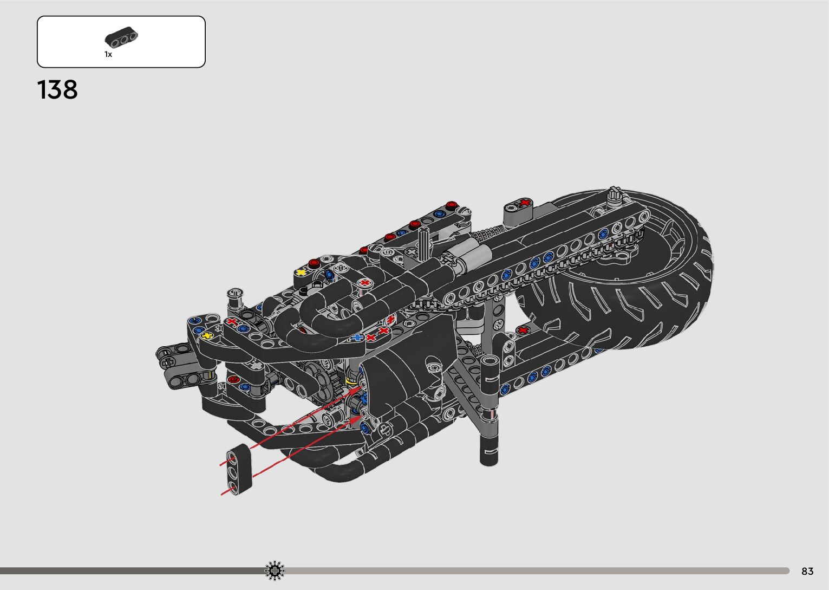The height and width of the screenshot is (590, 829).
Task: Click the page number 83
Action: click(807, 571)
